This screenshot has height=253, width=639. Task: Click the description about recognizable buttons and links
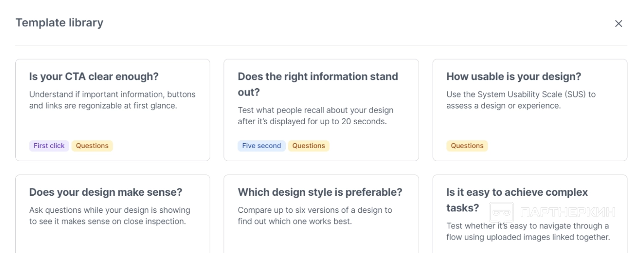(x=112, y=100)
